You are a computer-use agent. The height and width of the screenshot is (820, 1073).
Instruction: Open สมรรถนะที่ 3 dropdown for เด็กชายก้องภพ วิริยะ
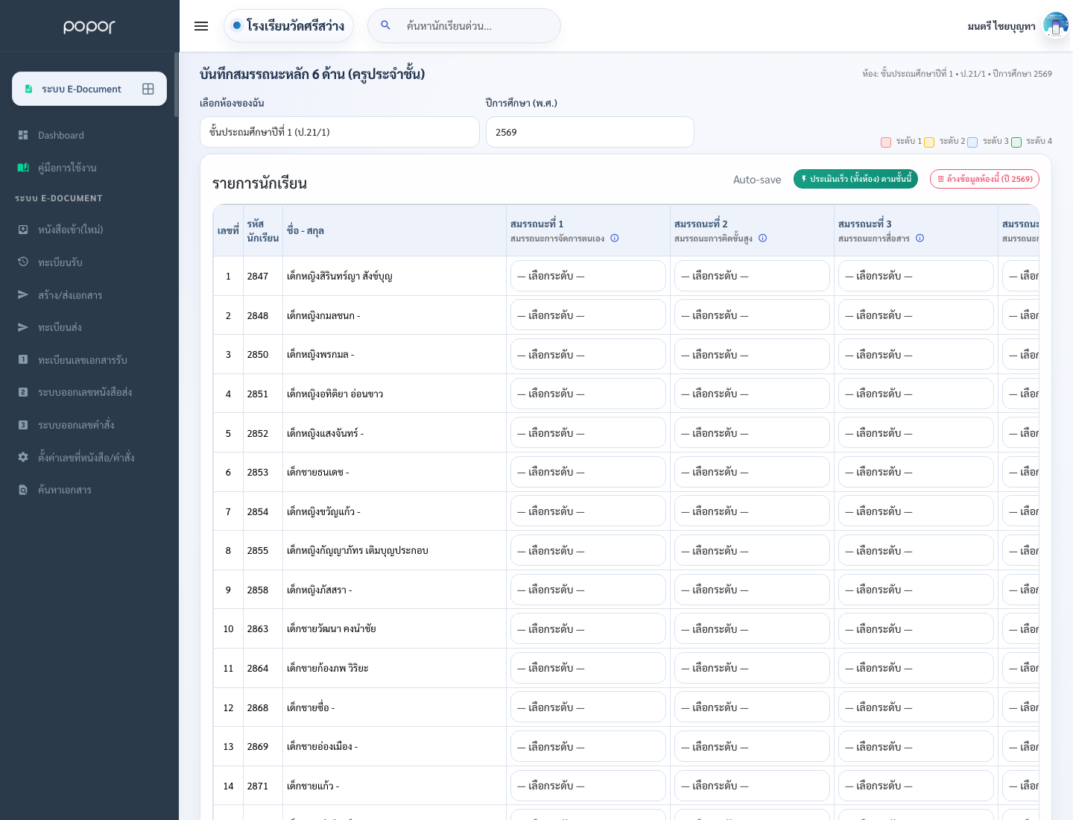916,668
